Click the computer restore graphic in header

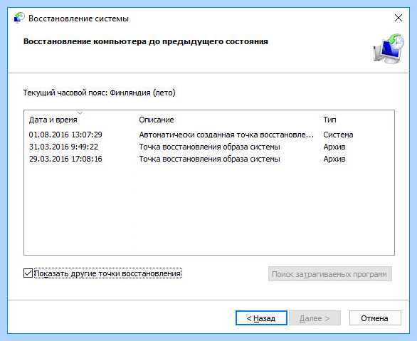[389, 48]
